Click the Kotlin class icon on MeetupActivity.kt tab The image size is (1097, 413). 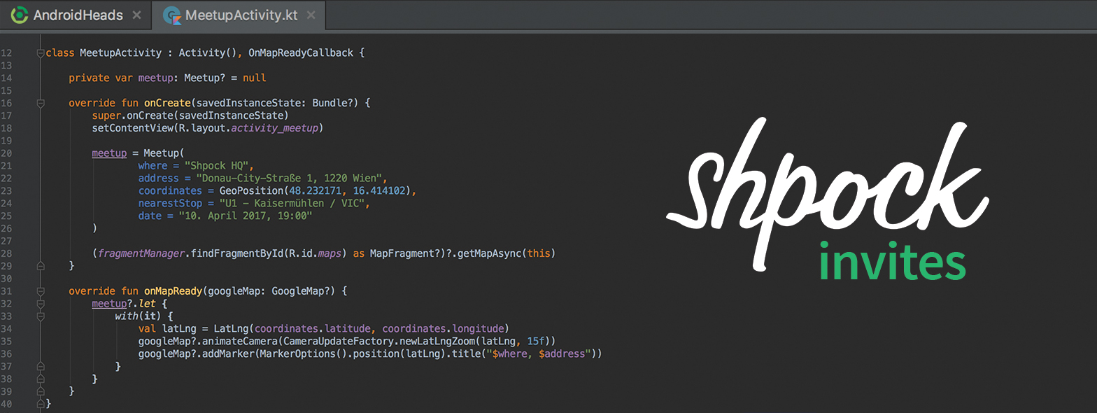pyautogui.click(x=172, y=15)
